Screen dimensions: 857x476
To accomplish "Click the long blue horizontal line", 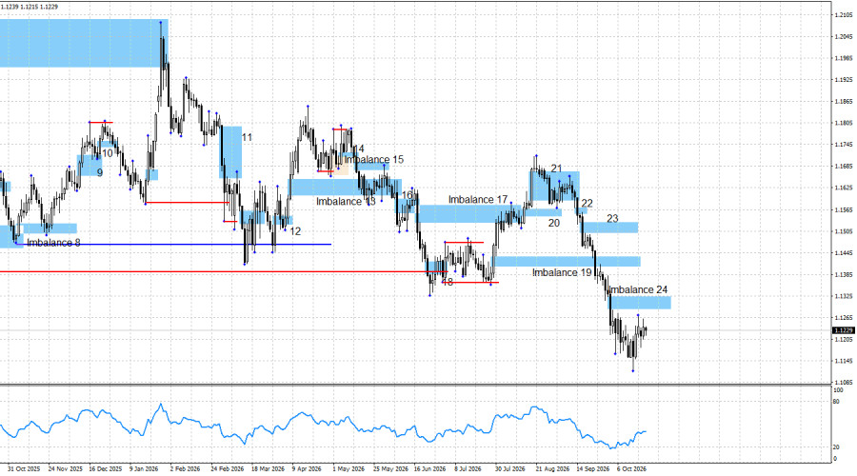I will pyautogui.click(x=173, y=245).
